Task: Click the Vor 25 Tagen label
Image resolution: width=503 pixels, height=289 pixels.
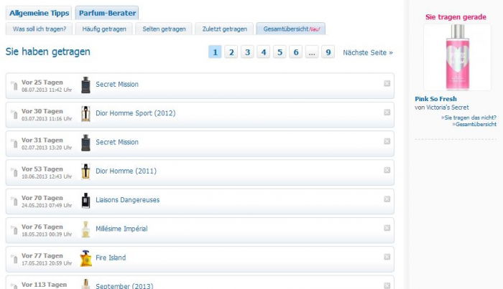Action: coord(42,82)
